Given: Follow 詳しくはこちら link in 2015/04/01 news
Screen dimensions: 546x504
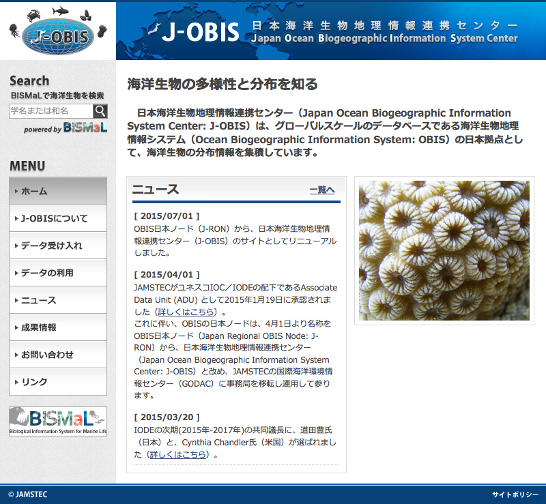Looking at the screenshot, I should [186, 312].
